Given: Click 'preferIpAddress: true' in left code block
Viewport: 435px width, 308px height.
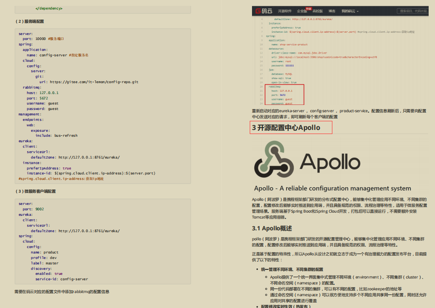Looking at the screenshot, I should tap(49, 168).
